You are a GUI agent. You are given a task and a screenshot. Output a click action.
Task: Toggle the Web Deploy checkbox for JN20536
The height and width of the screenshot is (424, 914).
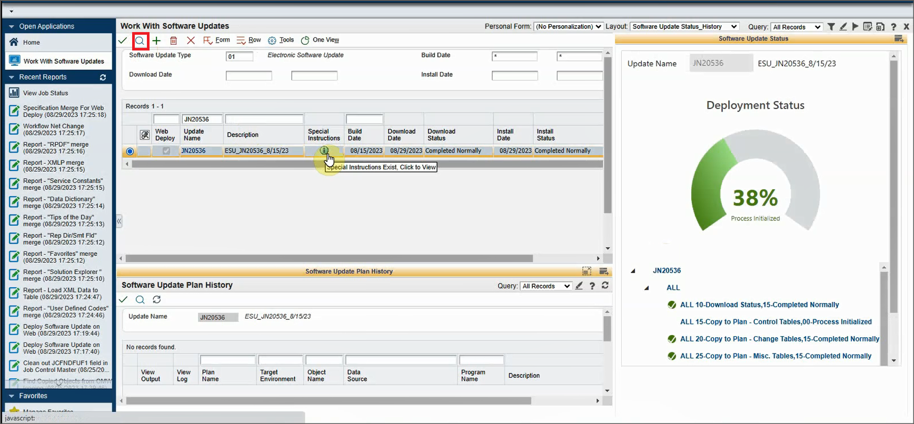[166, 151]
